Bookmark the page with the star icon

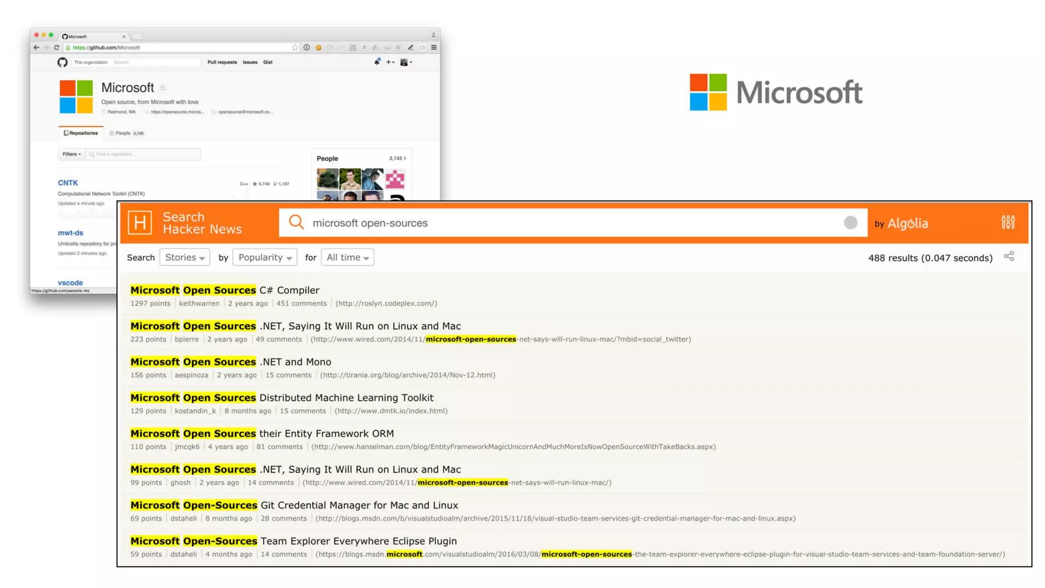(x=295, y=47)
